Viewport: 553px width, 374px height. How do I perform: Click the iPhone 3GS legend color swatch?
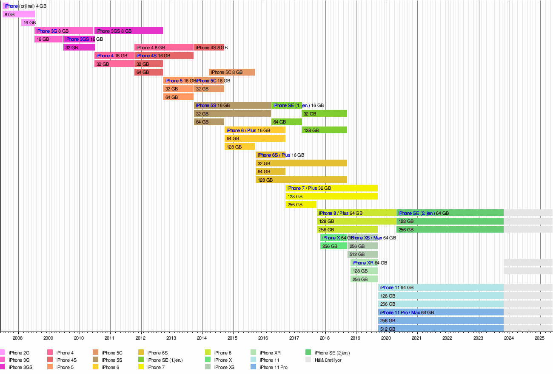click(x=3, y=368)
